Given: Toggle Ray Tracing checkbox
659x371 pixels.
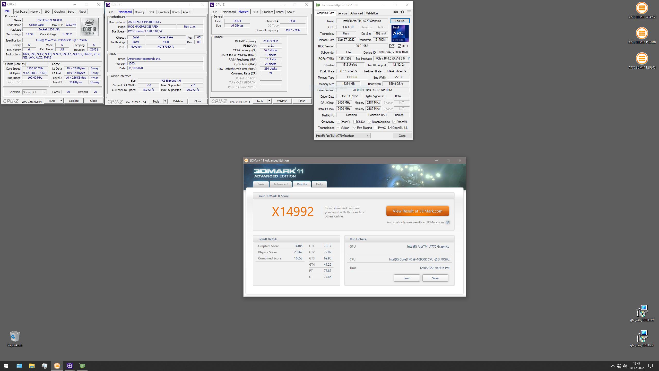Looking at the screenshot, I should [354, 128].
